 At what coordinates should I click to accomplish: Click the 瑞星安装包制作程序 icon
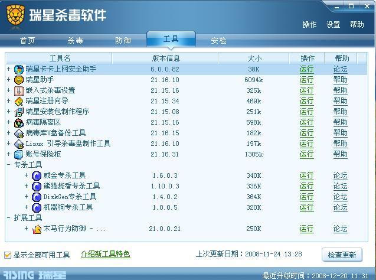pos(19,112)
